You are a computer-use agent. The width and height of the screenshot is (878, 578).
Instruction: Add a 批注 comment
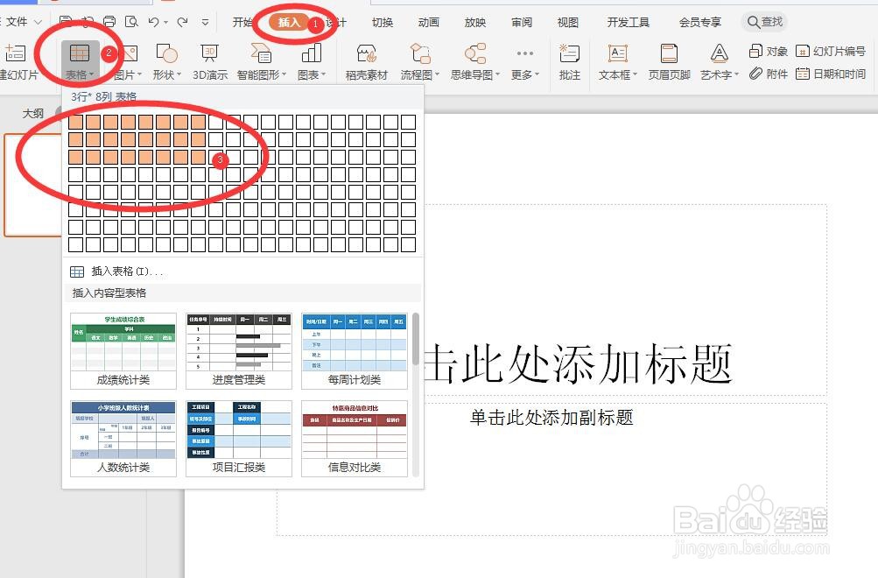tap(570, 61)
